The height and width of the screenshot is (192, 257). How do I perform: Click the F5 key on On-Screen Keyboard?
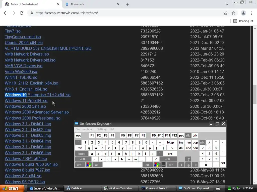coord(123,135)
